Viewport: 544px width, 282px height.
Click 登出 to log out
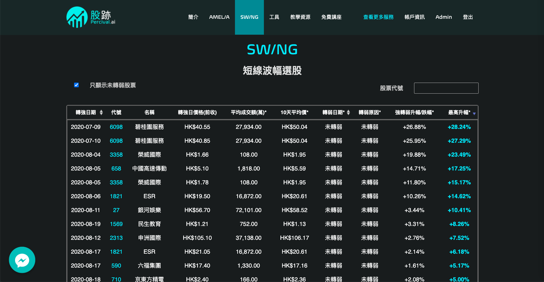point(468,17)
